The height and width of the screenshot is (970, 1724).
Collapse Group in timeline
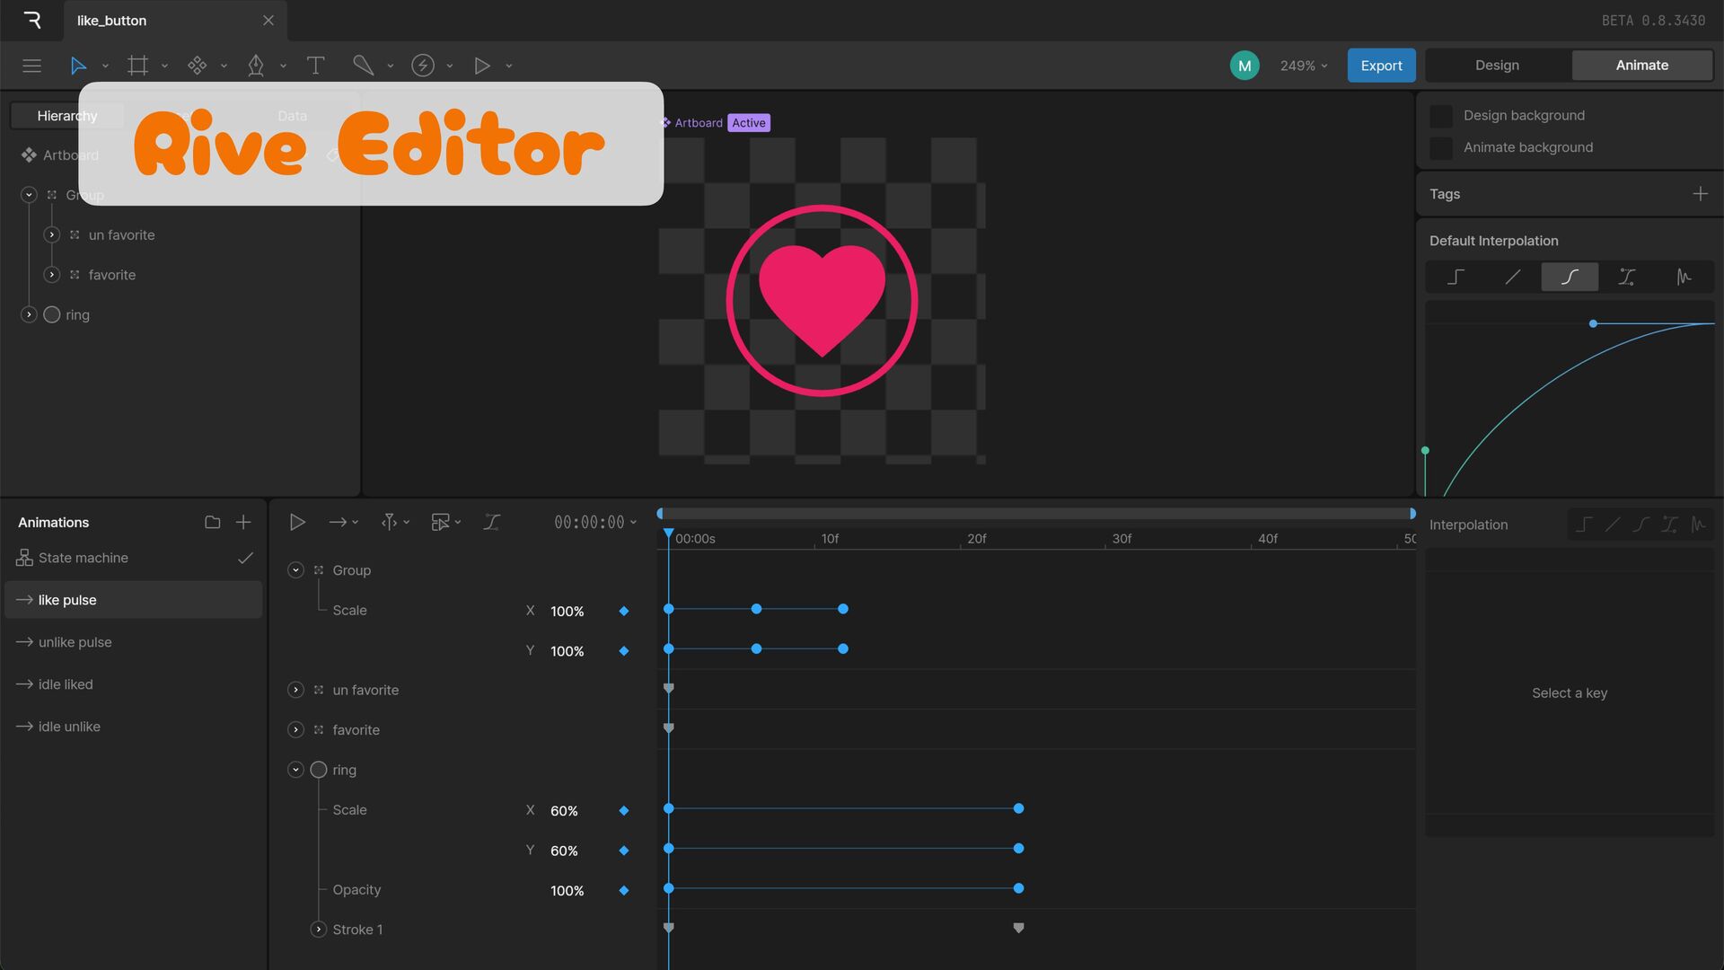[x=295, y=570]
